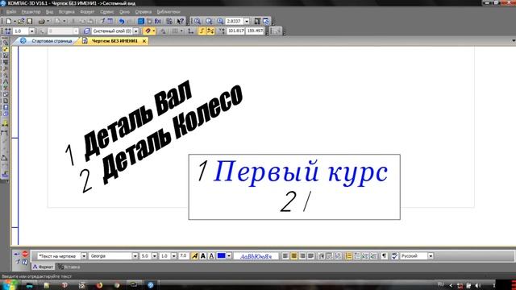Open the Windows Start menu
The width and height of the screenshot is (516, 290).
(x=8, y=284)
